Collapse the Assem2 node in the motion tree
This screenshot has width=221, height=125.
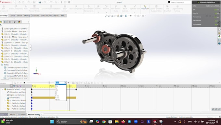[x=2, y=89]
